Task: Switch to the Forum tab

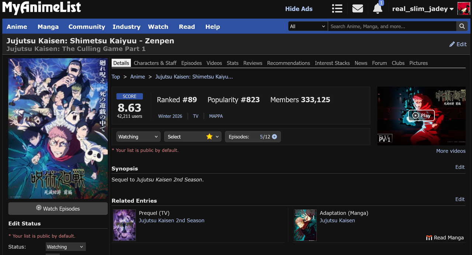Action: point(379,63)
